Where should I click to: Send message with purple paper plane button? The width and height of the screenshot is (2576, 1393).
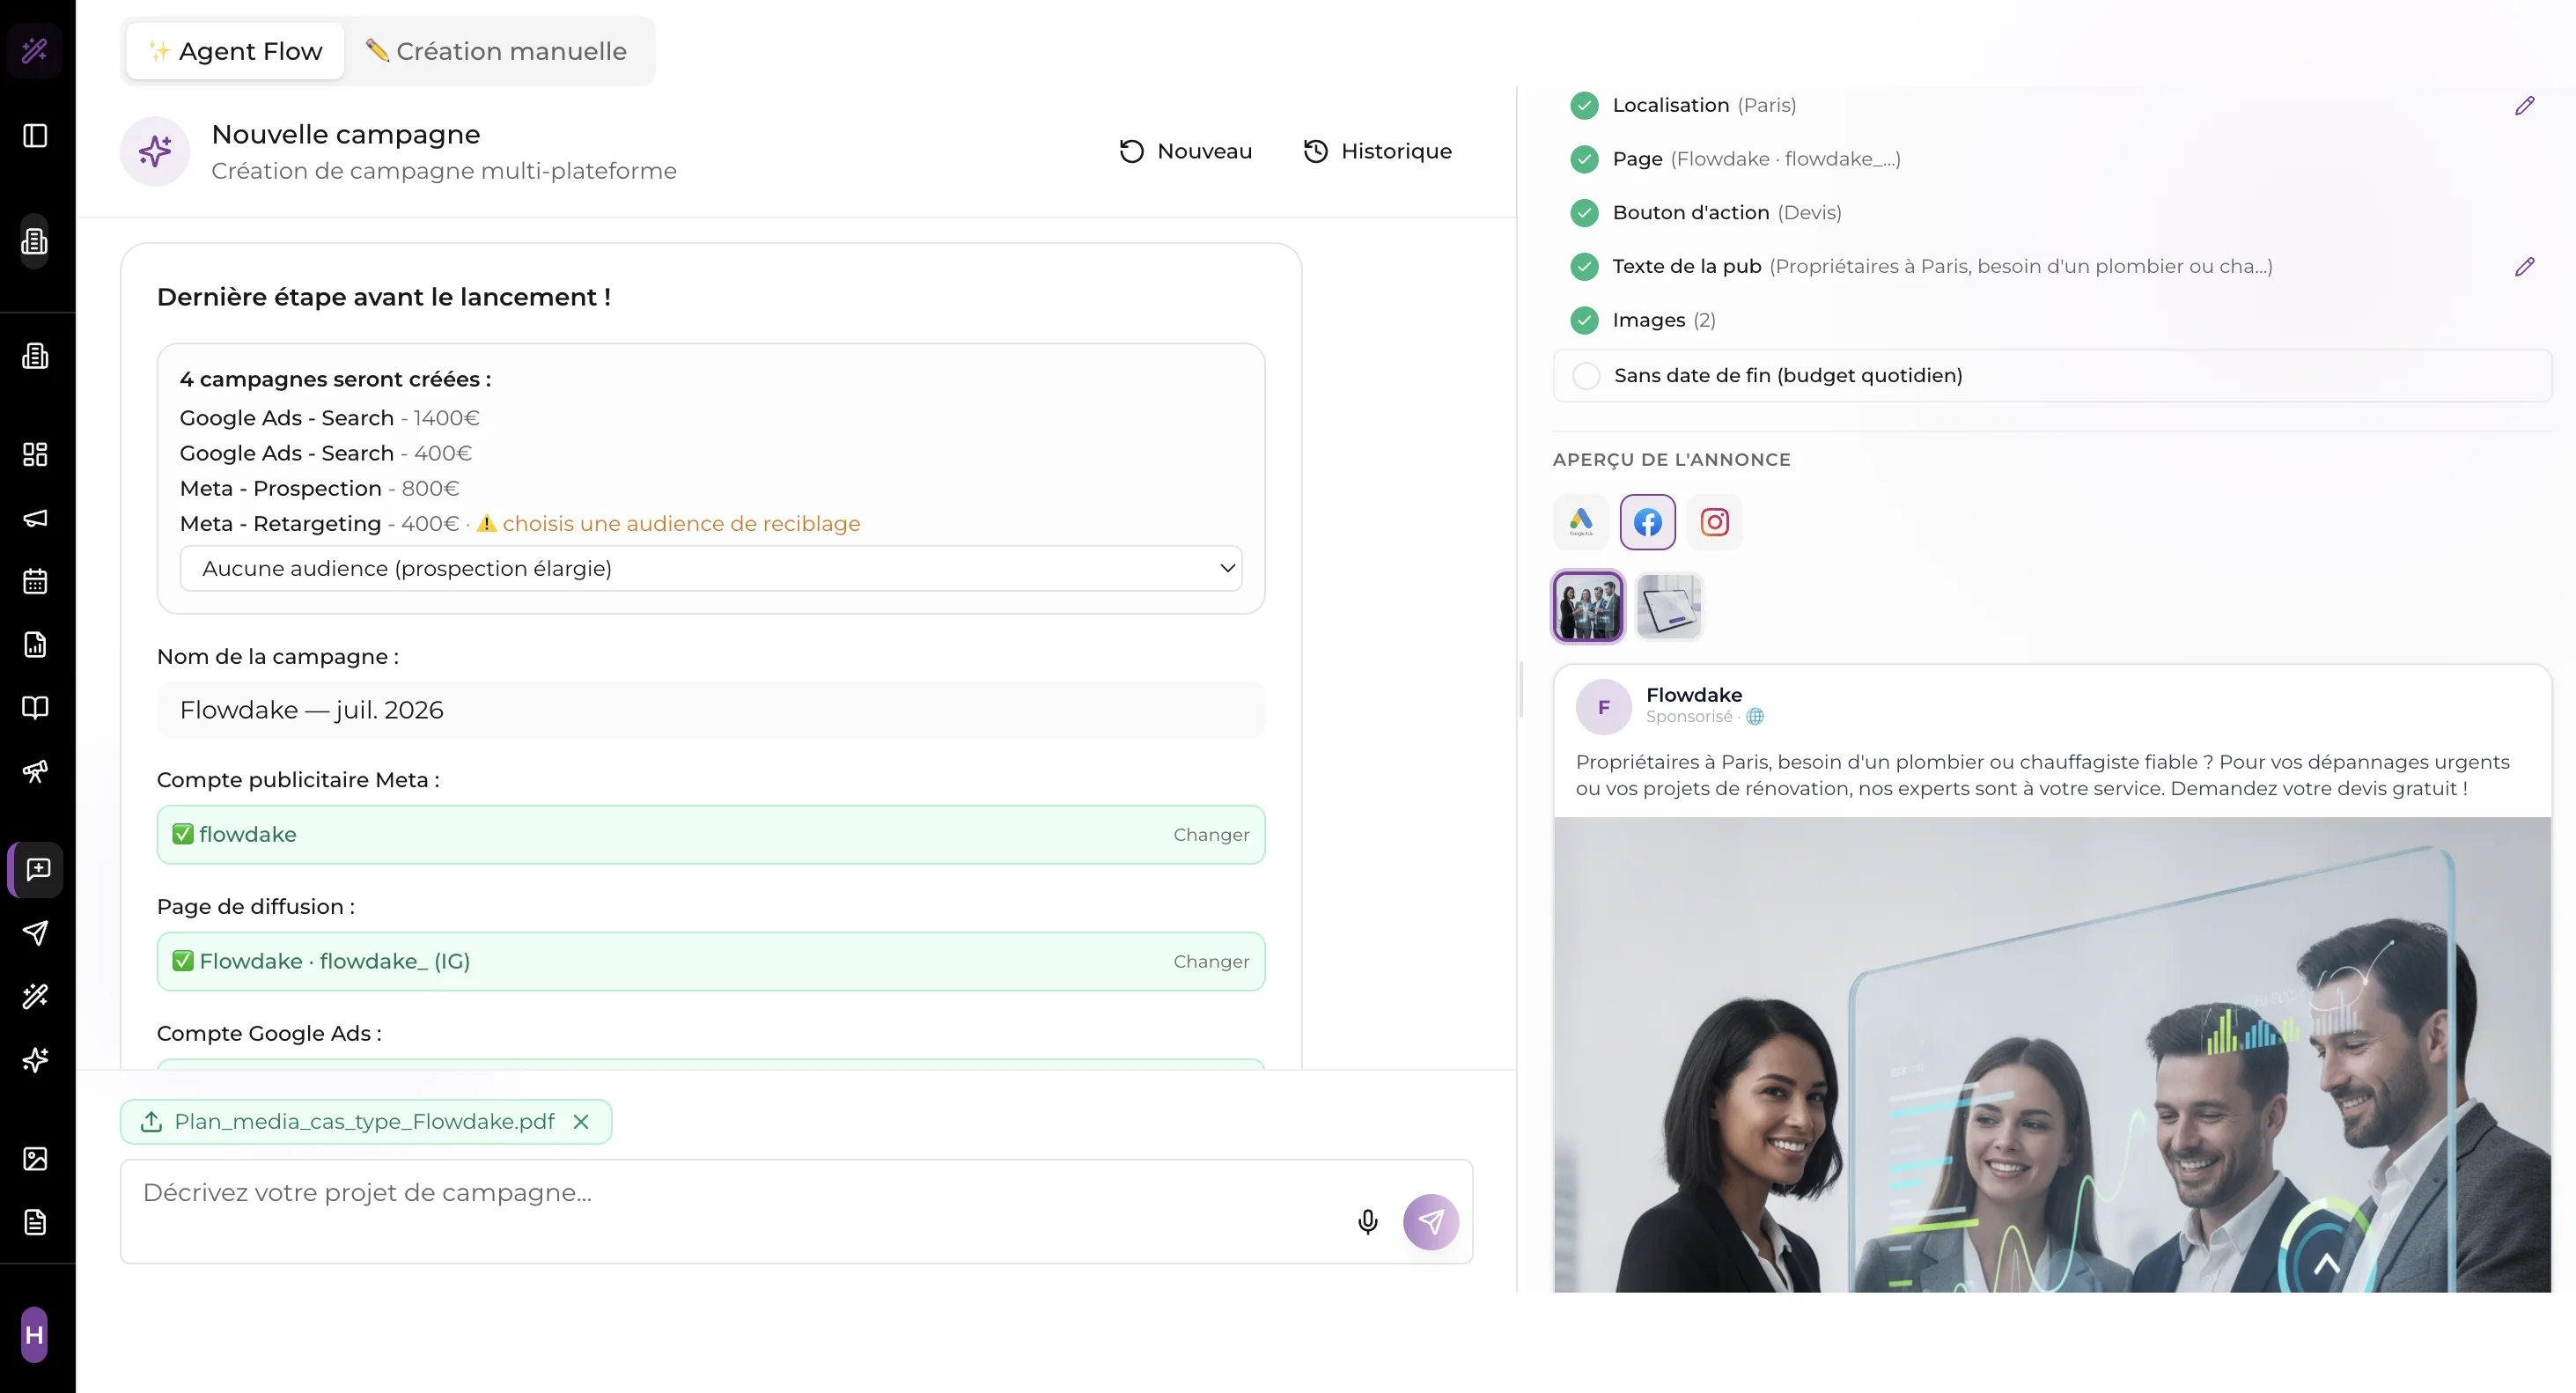1431,1222
